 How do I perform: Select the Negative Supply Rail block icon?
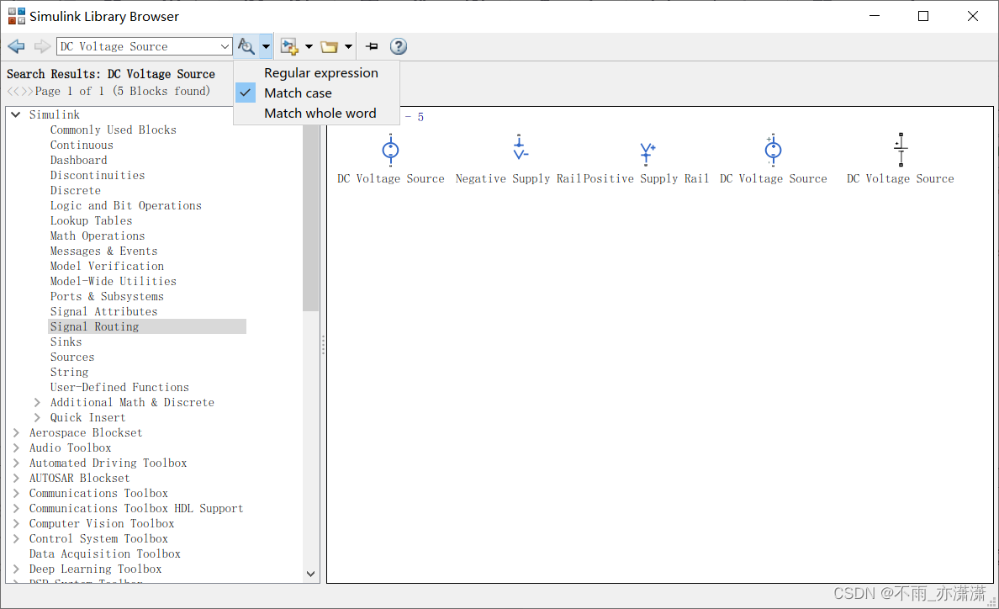[520, 149]
